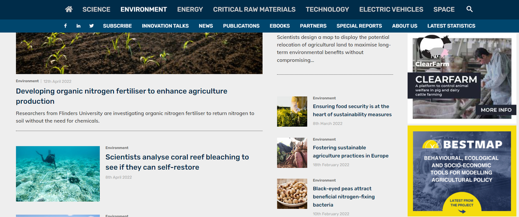Open the black-eyed peas bowl thumbnail
The height and width of the screenshot is (217, 519).
click(292, 194)
